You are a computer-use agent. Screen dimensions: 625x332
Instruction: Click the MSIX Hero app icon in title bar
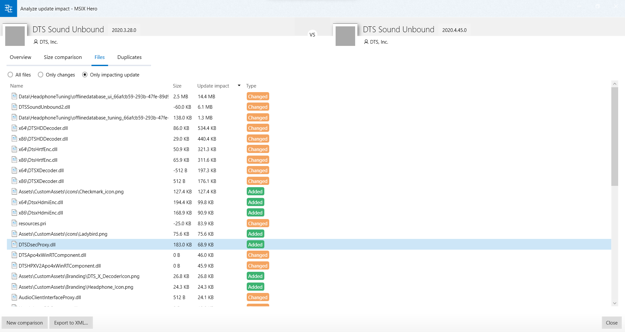[8, 8]
